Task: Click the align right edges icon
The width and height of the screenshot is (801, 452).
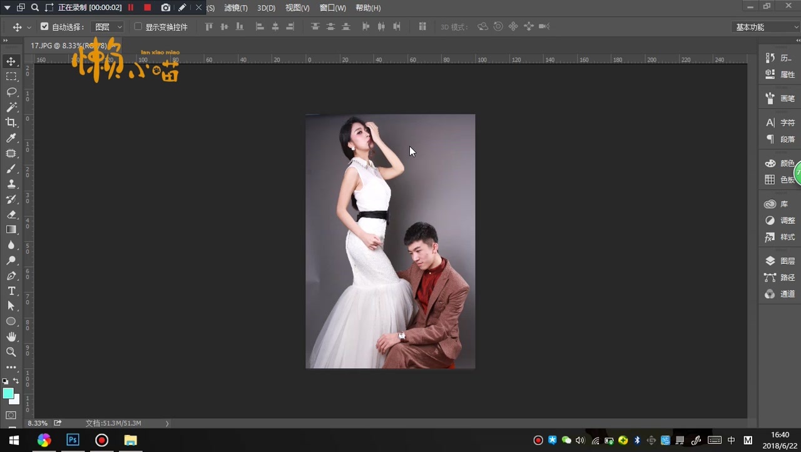Action: 290,27
